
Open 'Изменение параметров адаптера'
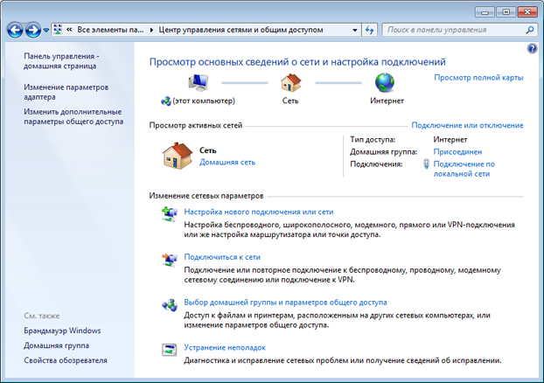[x=66, y=92]
